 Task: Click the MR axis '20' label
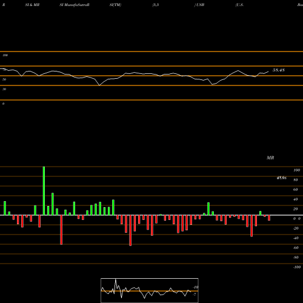point(296,209)
